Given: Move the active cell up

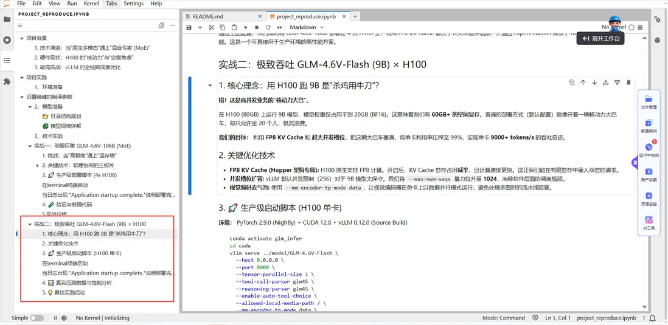Looking at the screenshot, I should tap(583, 83).
